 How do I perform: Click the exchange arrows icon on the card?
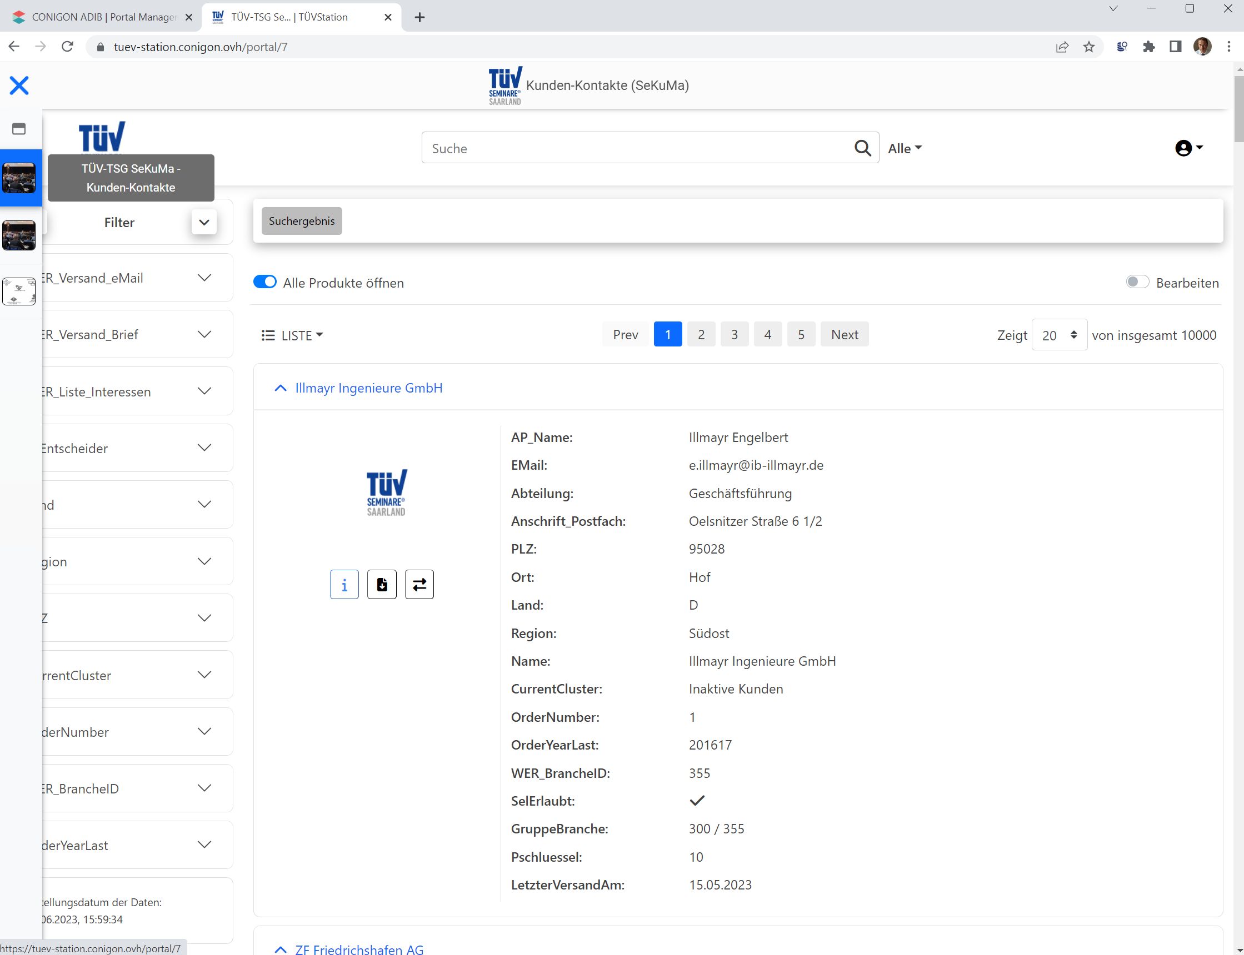pos(419,584)
